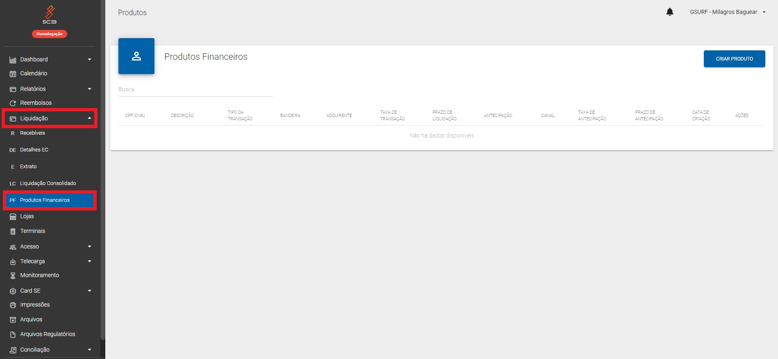Click the Reembolsos refresh icon
Screen dimensions: 778x359
[x=13, y=103]
